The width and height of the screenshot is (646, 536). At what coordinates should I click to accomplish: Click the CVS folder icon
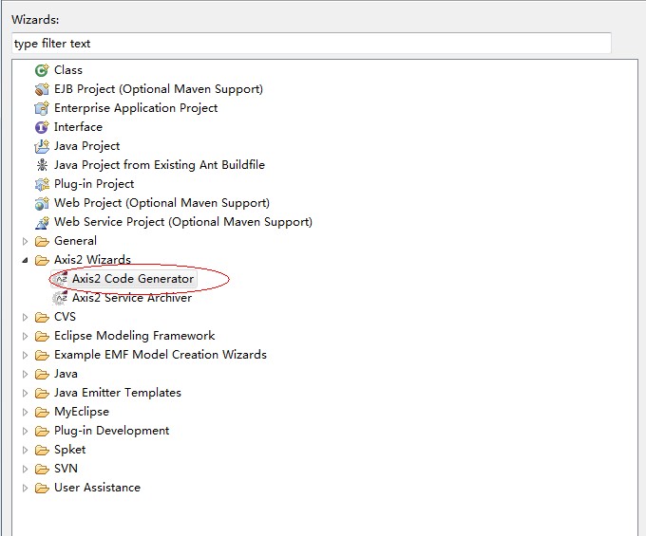point(42,317)
